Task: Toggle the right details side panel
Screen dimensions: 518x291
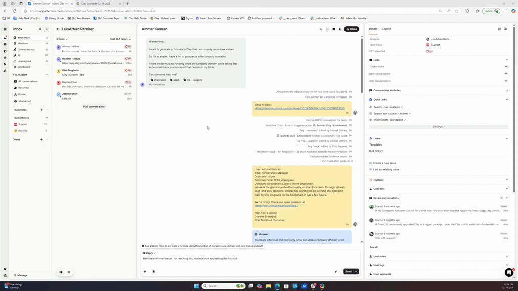Action: point(505,29)
